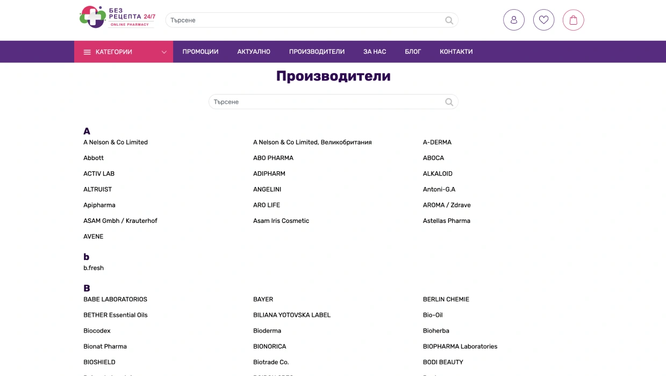This screenshot has height=376, width=666.
Task: Open A Nelson & Co Limited, Великобритания link
Action: (x=312, y=142)
